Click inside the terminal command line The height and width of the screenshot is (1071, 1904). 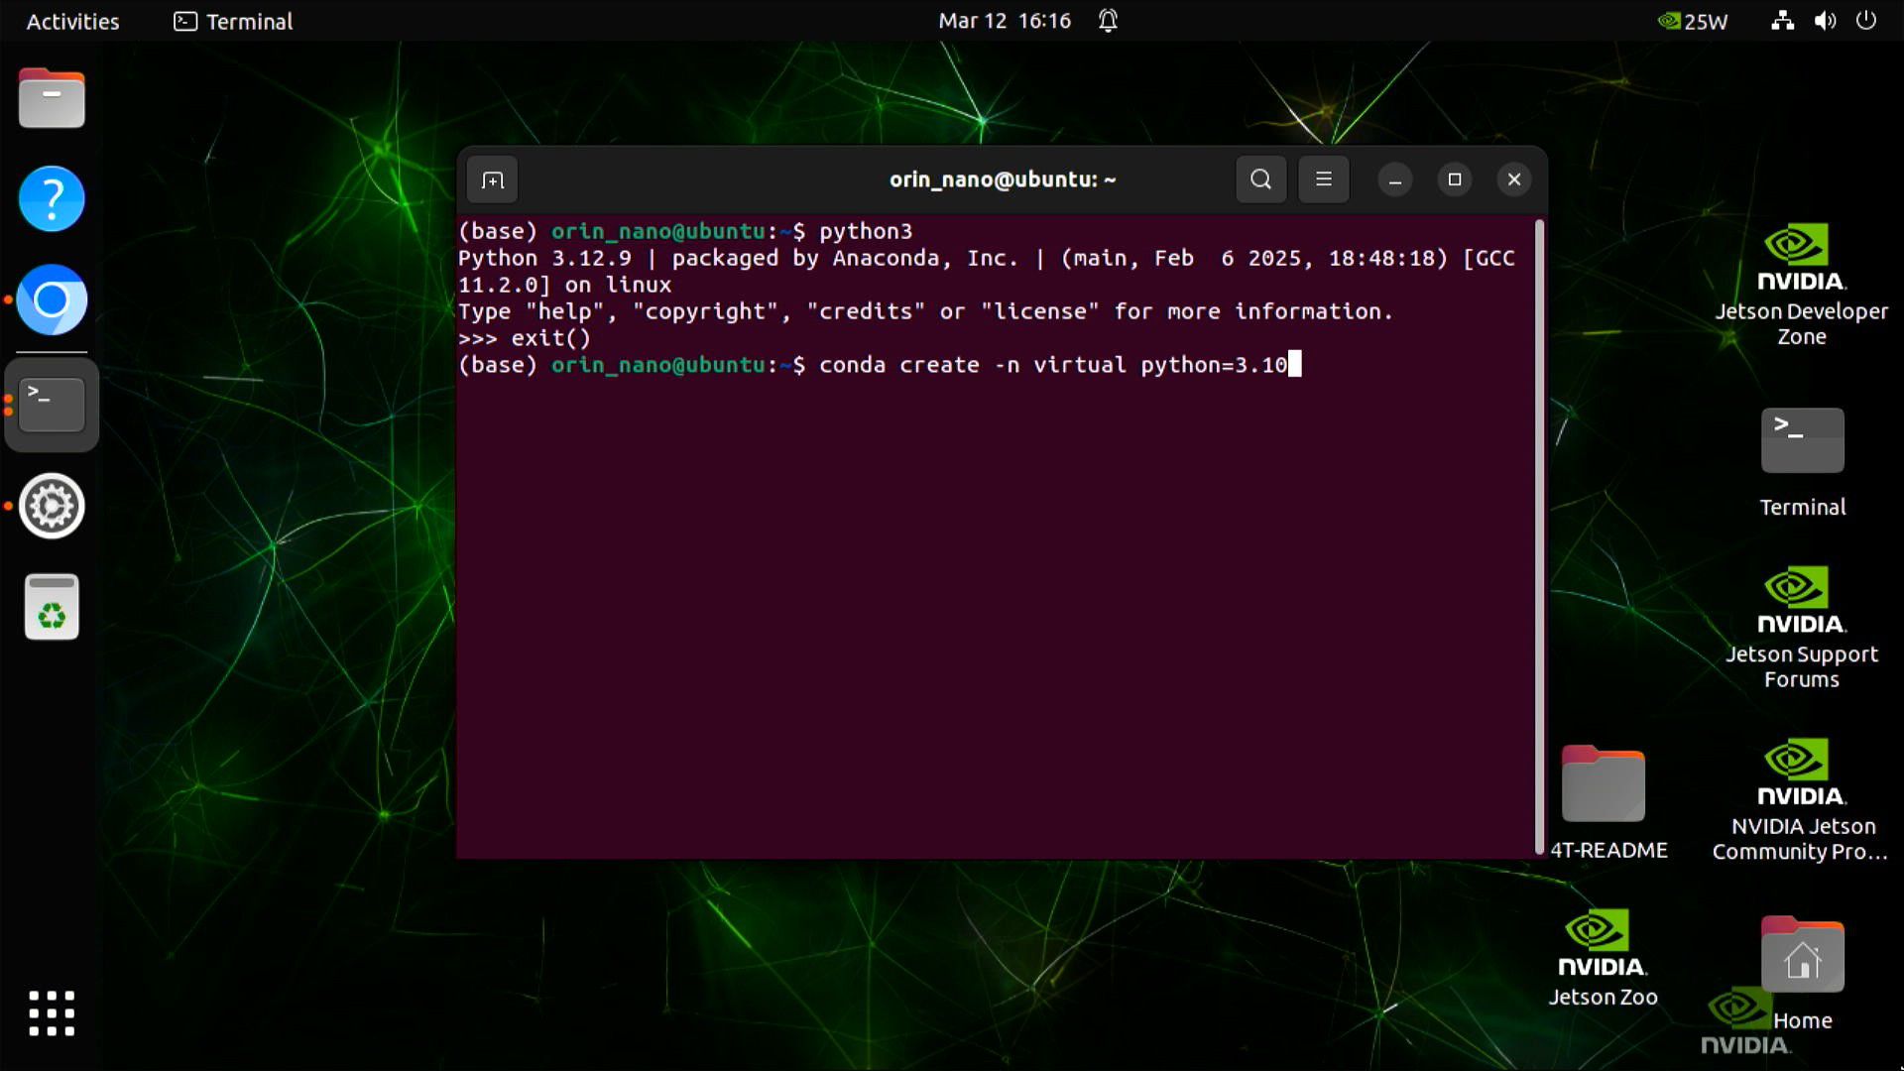pyautogui.click(x=992, y=365)
